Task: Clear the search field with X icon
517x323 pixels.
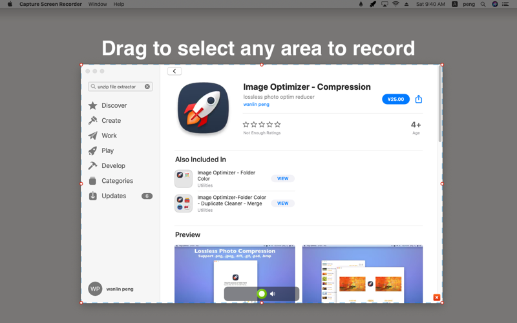Action: [x=147, y=87]
